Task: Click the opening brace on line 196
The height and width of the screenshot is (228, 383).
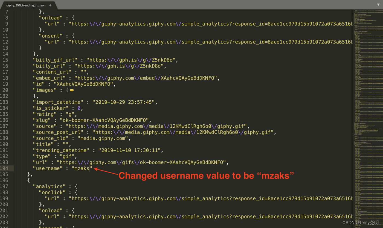Action: (28, 180)
